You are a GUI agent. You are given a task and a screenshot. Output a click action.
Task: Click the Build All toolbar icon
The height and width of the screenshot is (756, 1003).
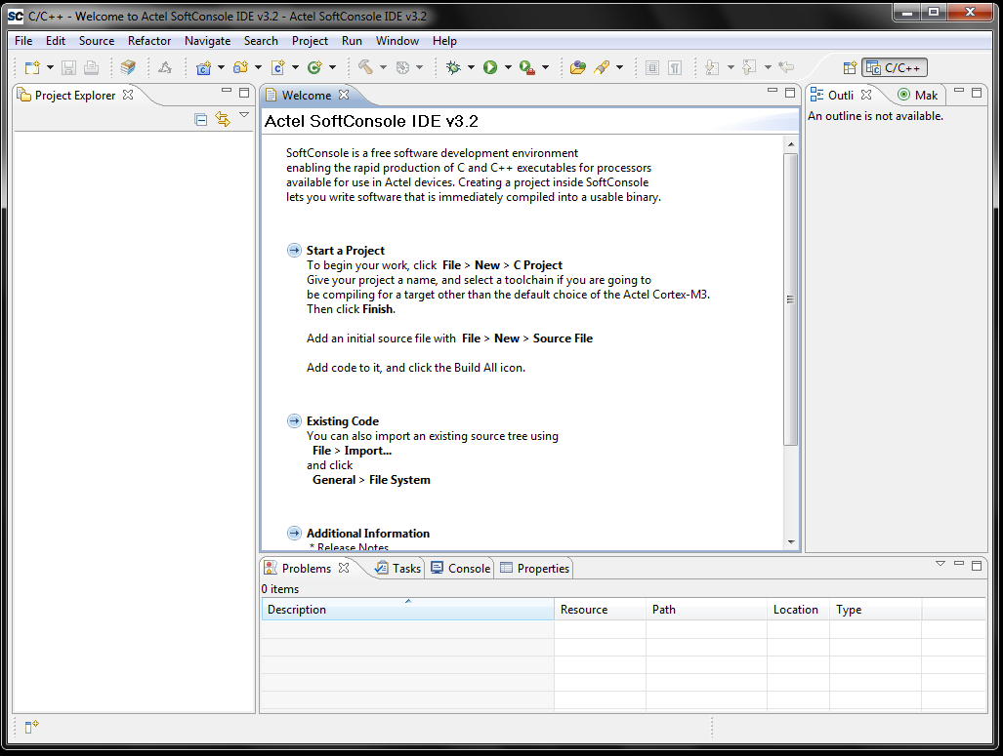(165, 67)
